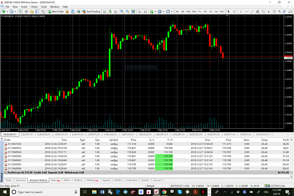Open File Explorer from the taskbar
The height and width of the screenshot is (196, 294).
pos(94,192)
